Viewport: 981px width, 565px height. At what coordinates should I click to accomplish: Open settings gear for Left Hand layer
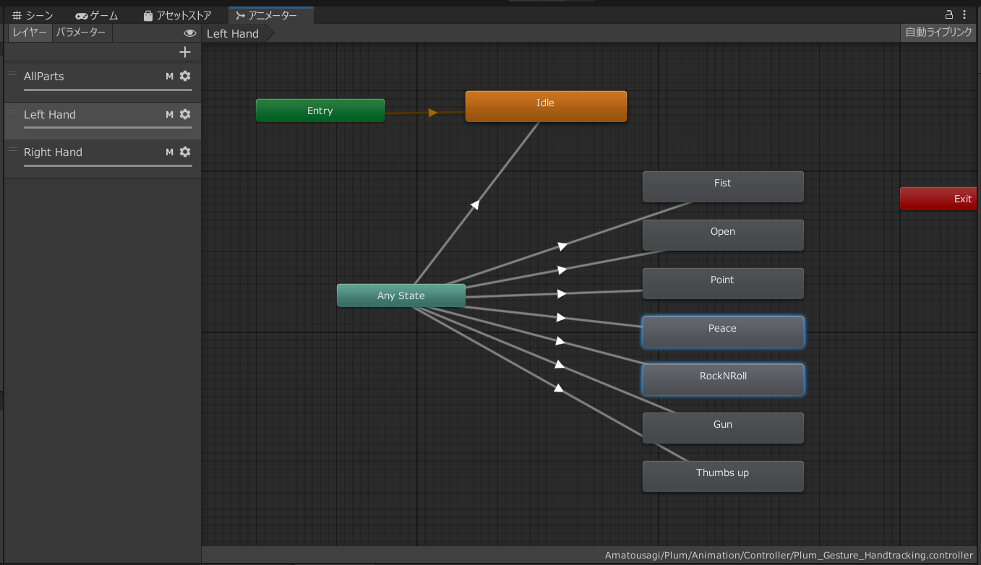[185, 114]
